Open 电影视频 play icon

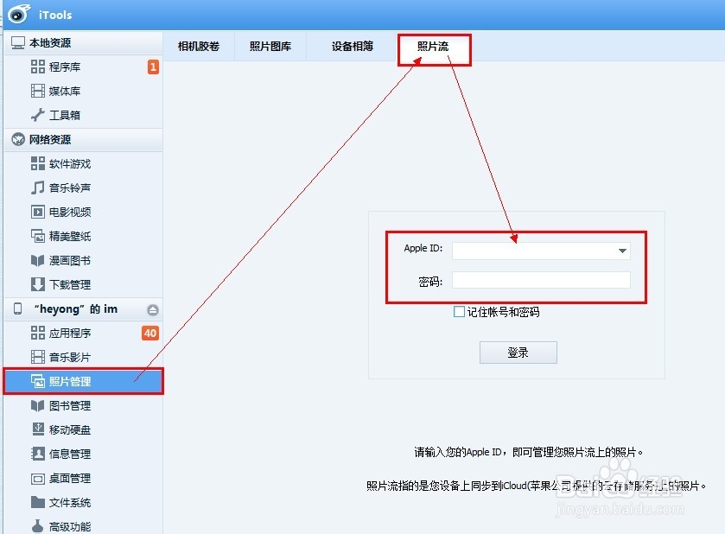38,212
